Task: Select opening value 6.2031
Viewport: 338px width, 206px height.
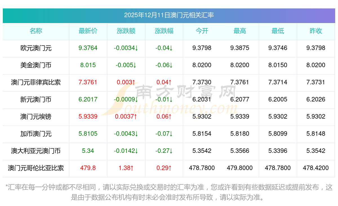Action: (202, 99)
